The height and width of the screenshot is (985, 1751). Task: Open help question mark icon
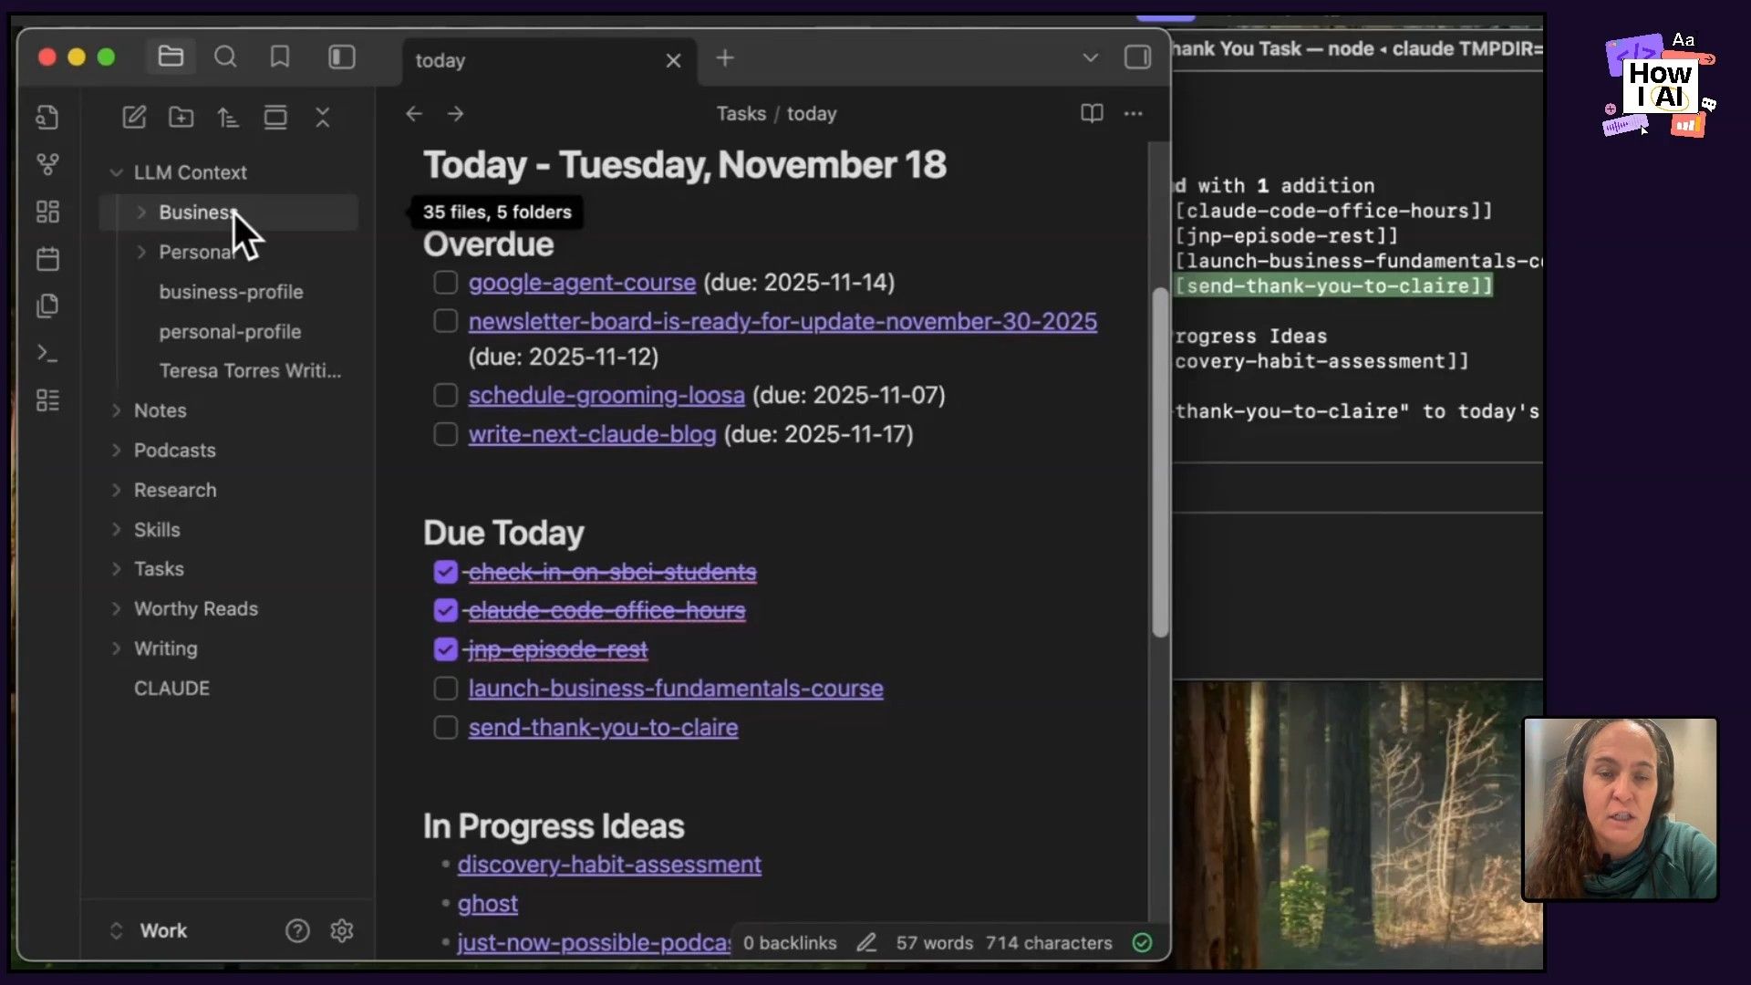tap(297, 930)
